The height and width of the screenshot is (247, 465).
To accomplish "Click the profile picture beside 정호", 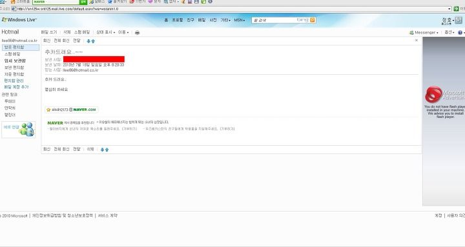I will 459,20.
